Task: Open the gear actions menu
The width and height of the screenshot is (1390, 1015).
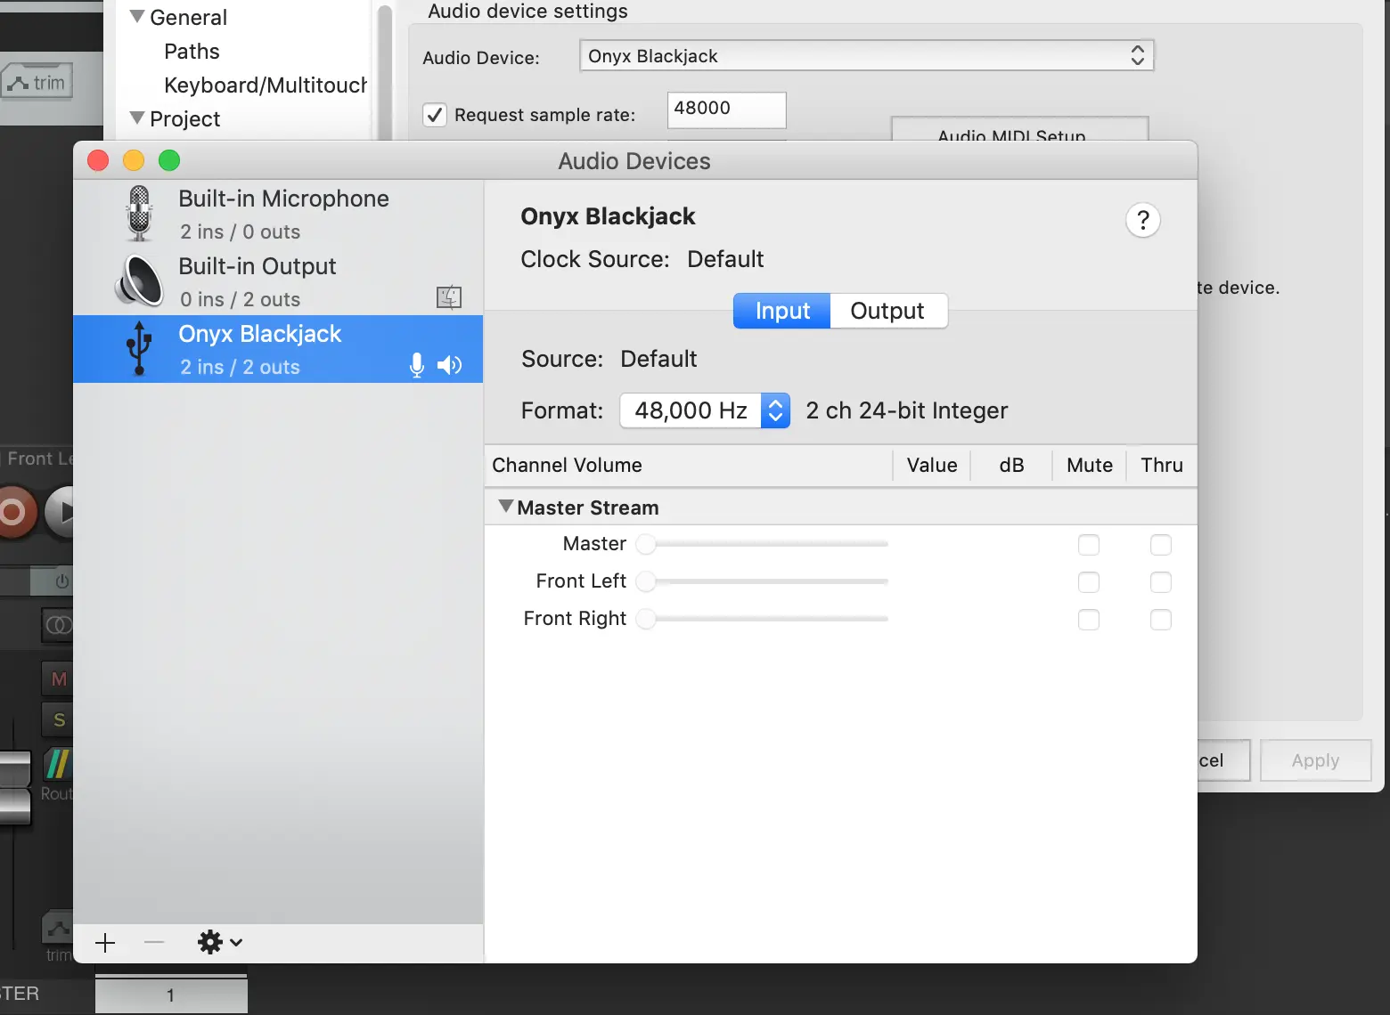Action: click(x=219, y=943)
